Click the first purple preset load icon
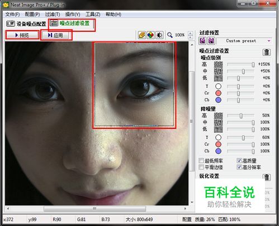The image size is (279, 226). click(x=202, y=41)
